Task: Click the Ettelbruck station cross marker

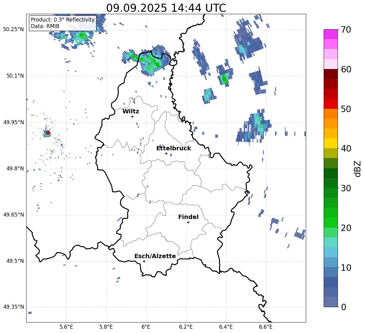Action: click(x=166, y=153)
